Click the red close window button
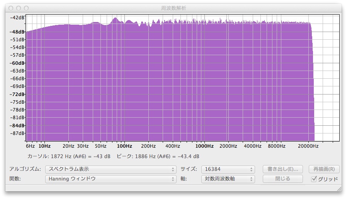Screen dimensions: 347x199 tap(11, 8)
